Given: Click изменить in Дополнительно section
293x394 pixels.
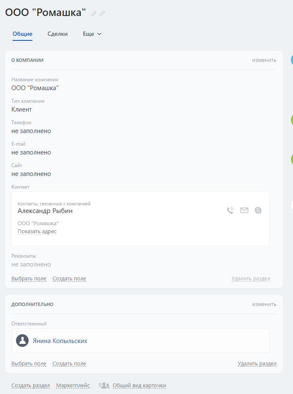Looking at the screenshot, I should click(x=264, y=304).
